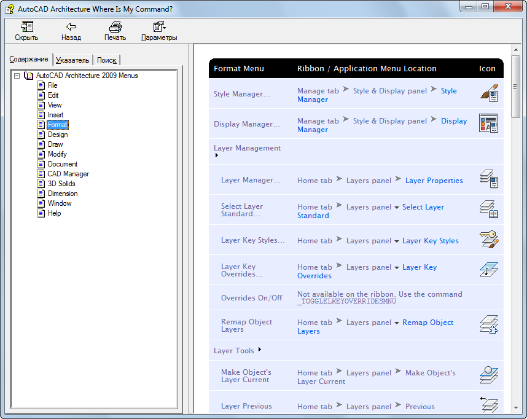This screenshot has height=419, width=527.
Task: Open the Draw topic in the tree
Action: 55,144
